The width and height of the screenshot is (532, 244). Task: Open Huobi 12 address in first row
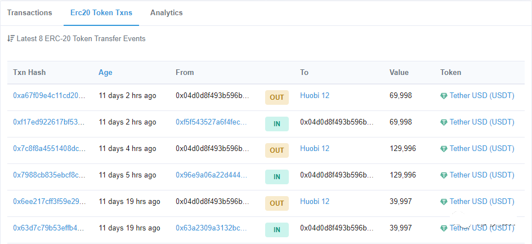(315, 96)
